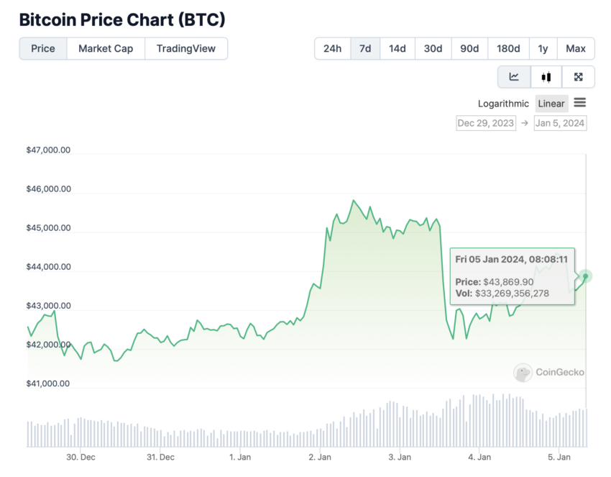Select the Max time range
This screenshot has height=477, width=611.
576,49
